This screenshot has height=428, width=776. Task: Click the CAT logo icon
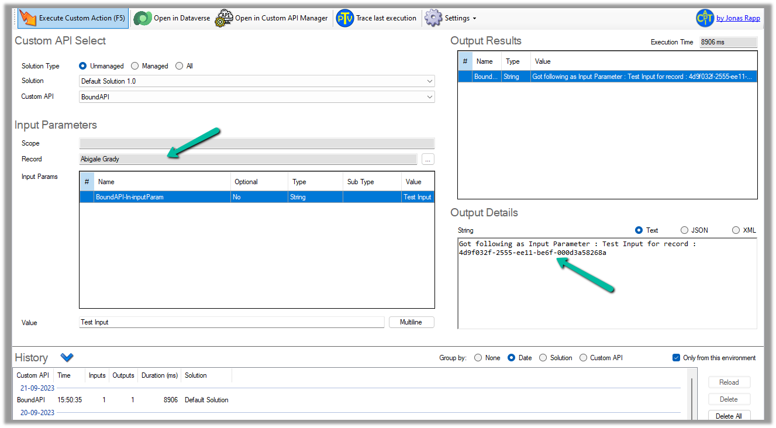[705, 18]
